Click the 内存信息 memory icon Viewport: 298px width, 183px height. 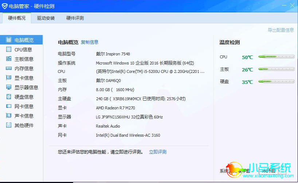(x=9, y=68)
